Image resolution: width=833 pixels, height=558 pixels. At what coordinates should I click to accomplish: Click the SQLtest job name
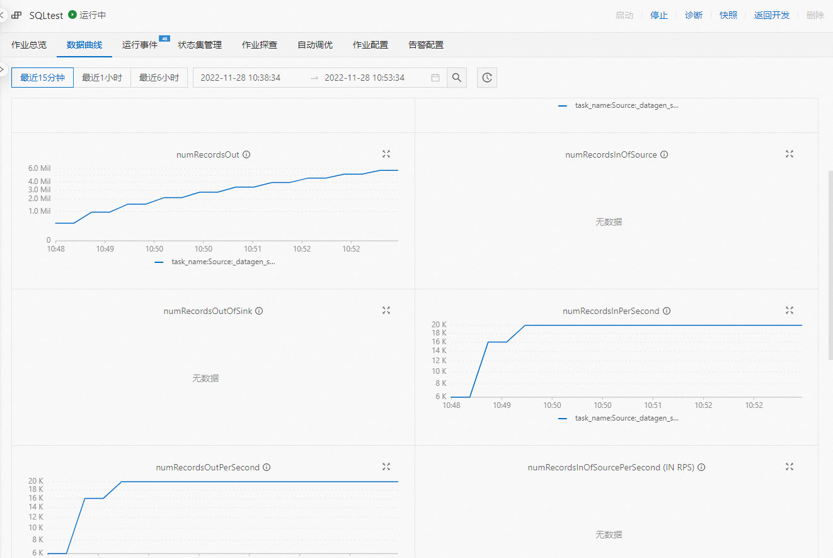click(47, 15)
